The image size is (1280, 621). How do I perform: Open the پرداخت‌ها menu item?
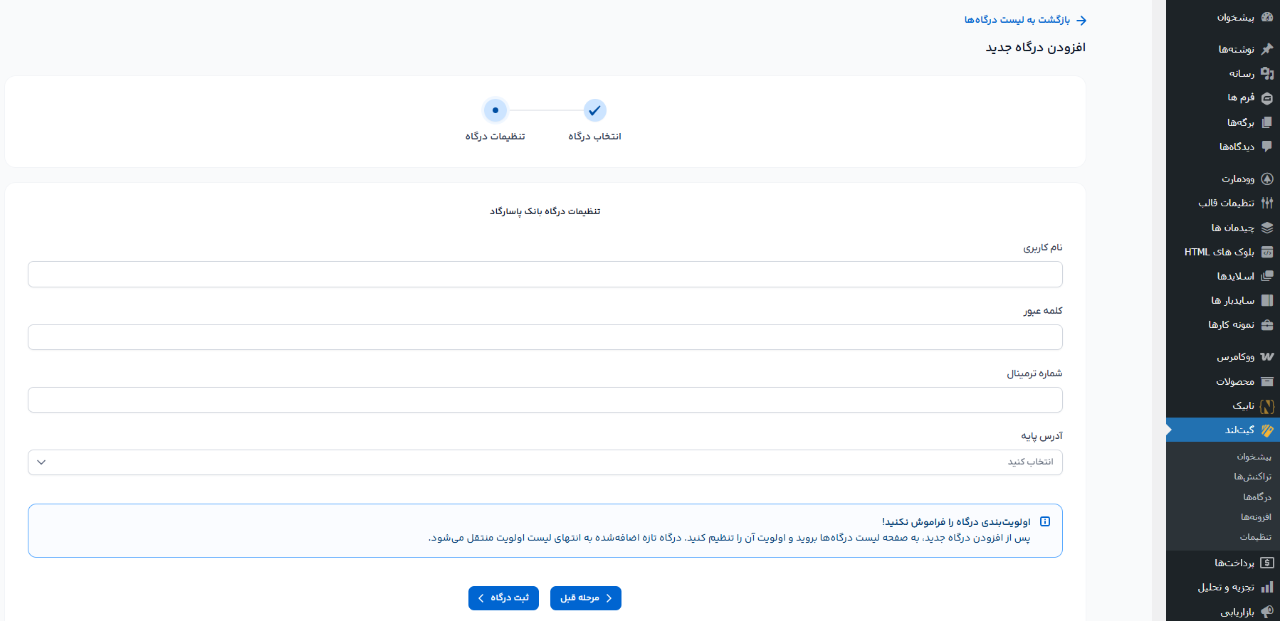1223,563
